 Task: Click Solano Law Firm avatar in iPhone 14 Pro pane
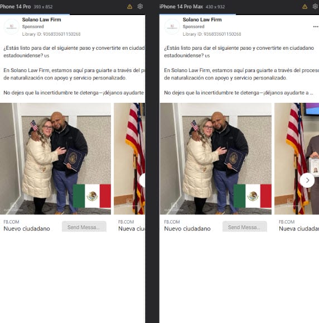12,26
